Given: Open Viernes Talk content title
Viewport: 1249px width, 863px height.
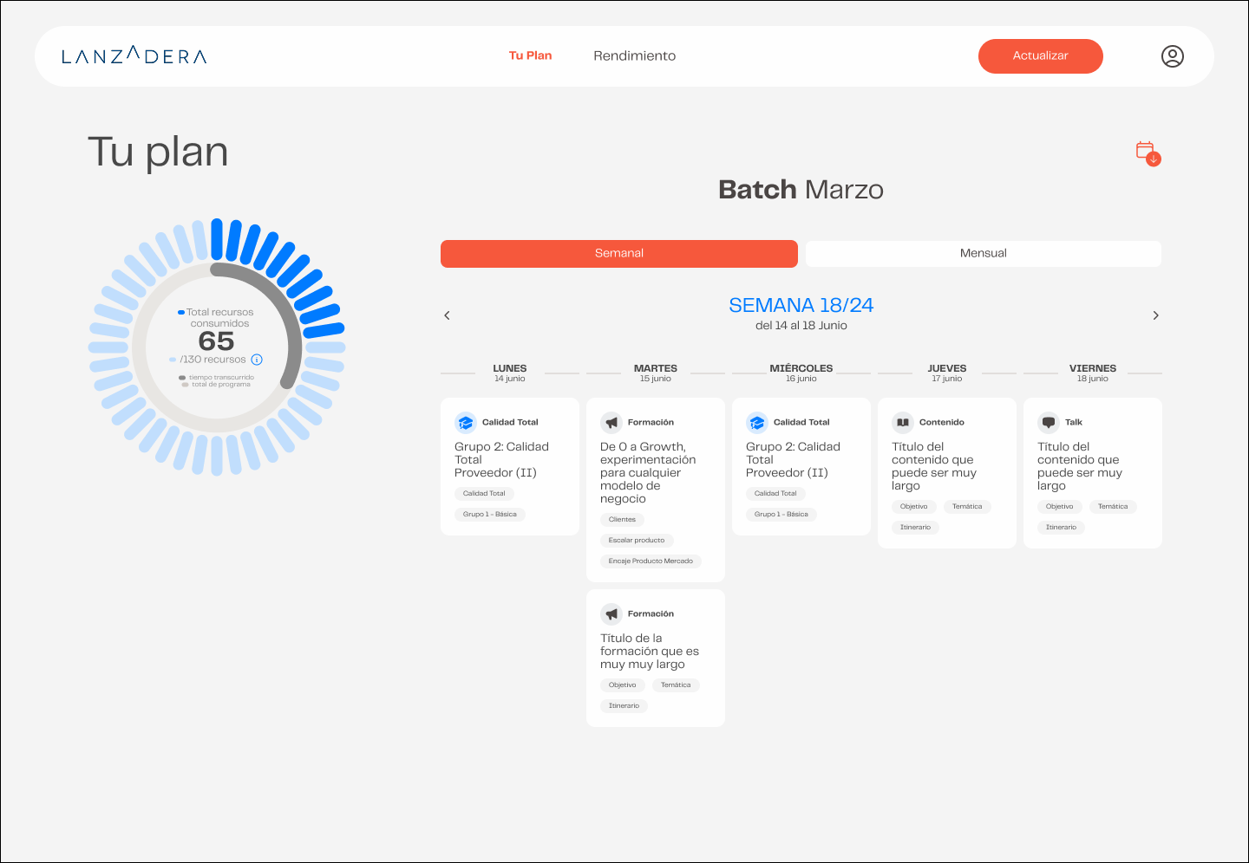Looking at the screenshot, I should pos(1080,466).
